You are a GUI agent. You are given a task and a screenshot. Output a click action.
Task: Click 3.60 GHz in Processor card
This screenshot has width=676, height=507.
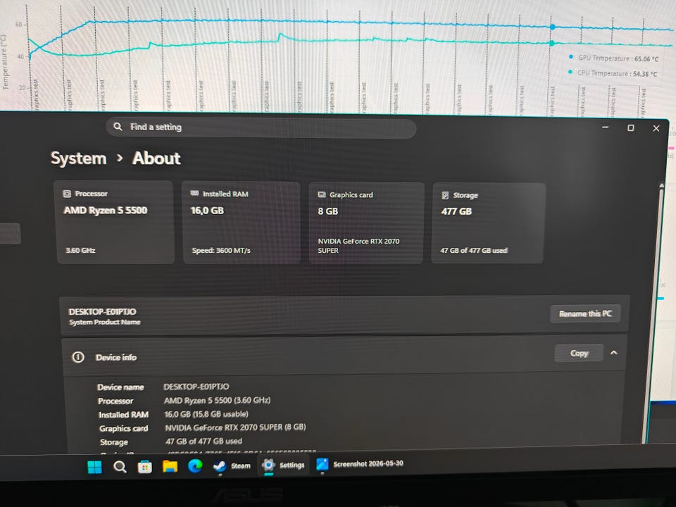80,250
